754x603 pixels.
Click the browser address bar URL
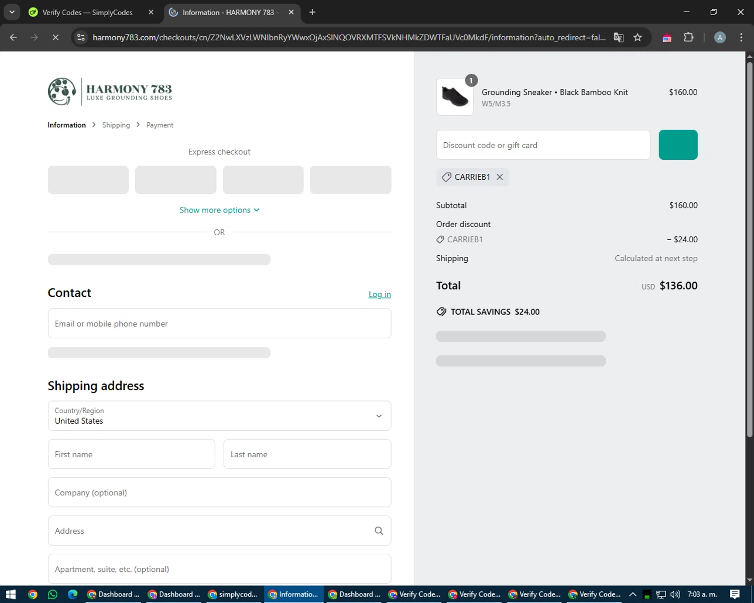(x=349, y=37)
